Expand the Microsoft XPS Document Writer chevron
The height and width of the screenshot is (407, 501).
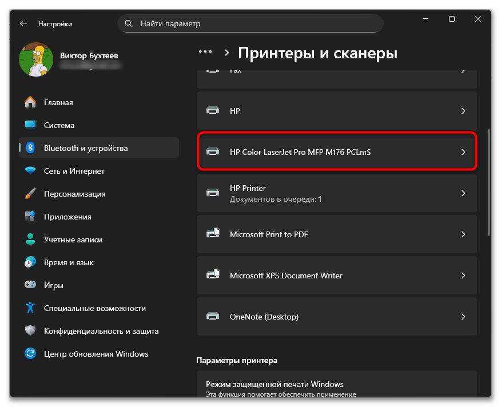click(463, 276)
